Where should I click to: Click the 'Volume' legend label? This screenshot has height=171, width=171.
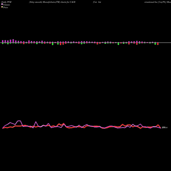pyautogui.click(x=6, y=5)
